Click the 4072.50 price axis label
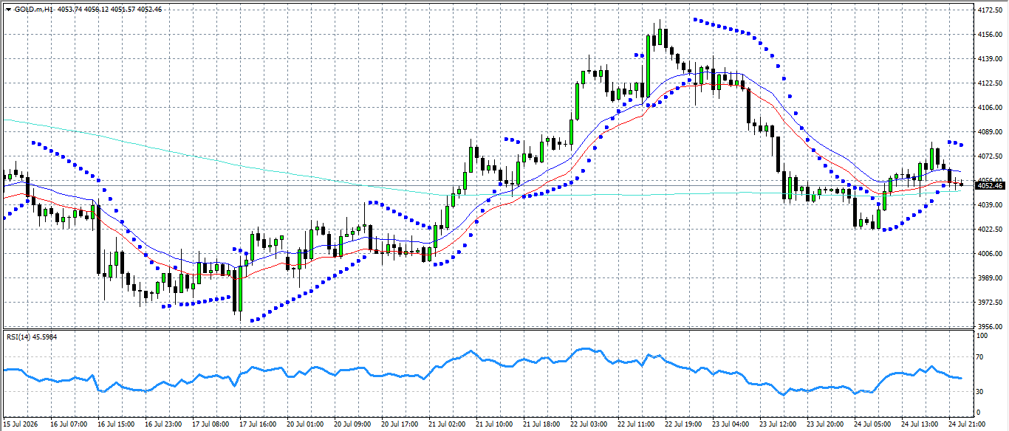 coord(988,156)
